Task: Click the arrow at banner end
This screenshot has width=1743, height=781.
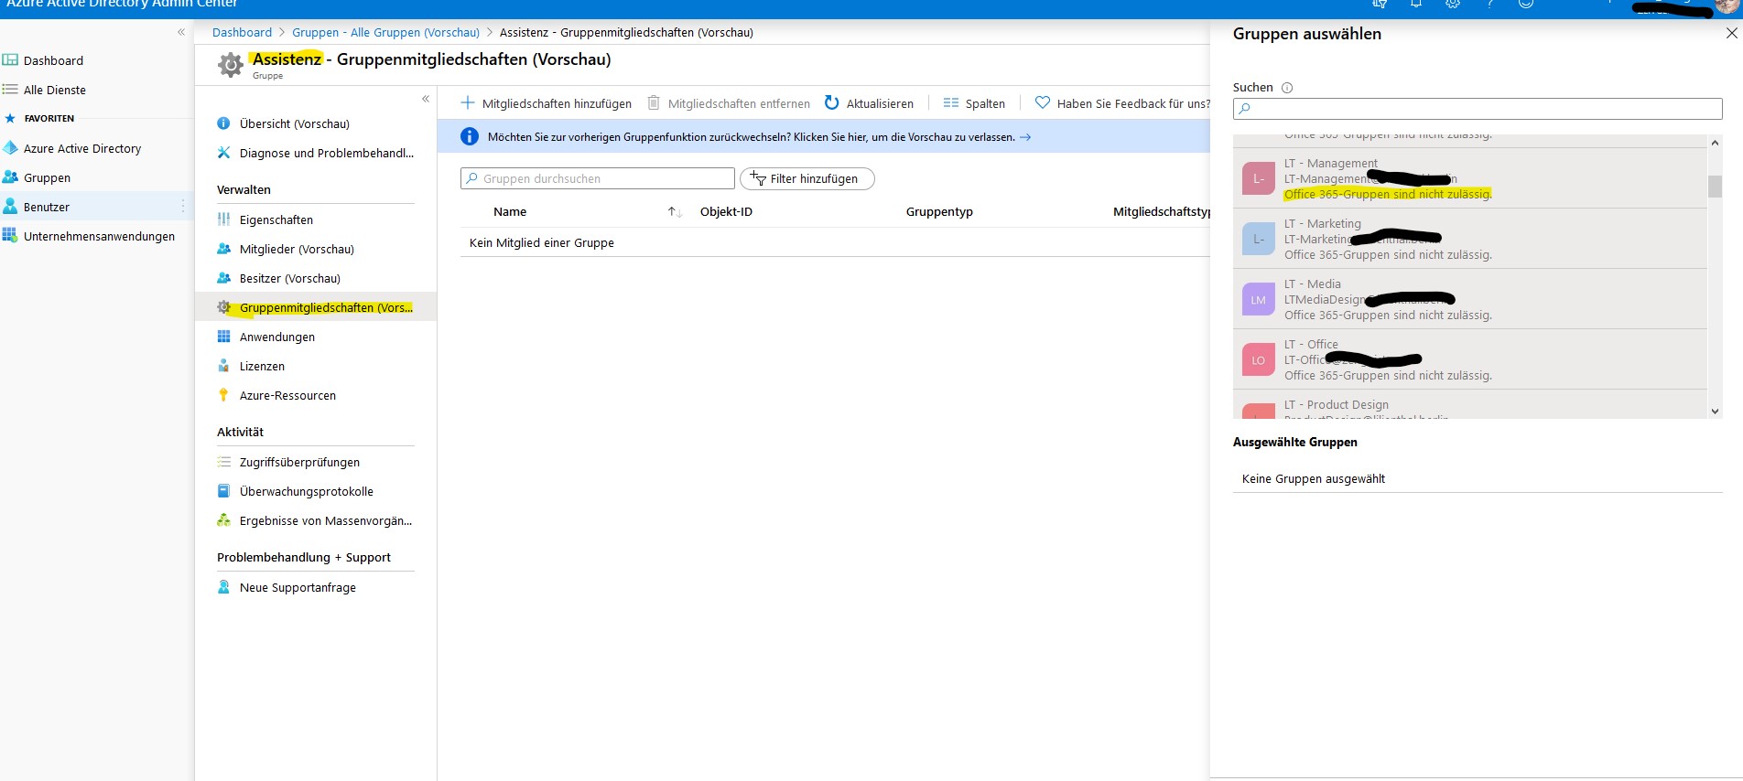Action: (x=1025, y=137)
